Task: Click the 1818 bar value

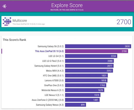Action: [104, 80]
